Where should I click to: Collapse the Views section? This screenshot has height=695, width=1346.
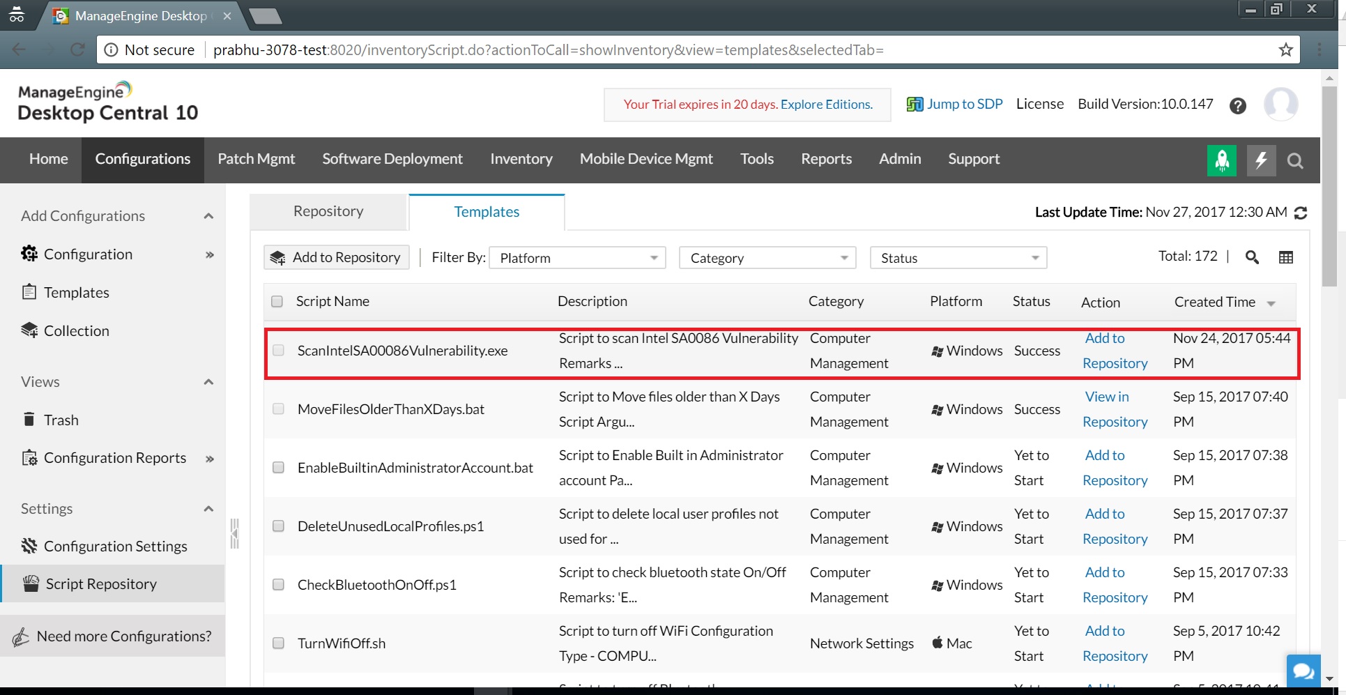point(208,382)
